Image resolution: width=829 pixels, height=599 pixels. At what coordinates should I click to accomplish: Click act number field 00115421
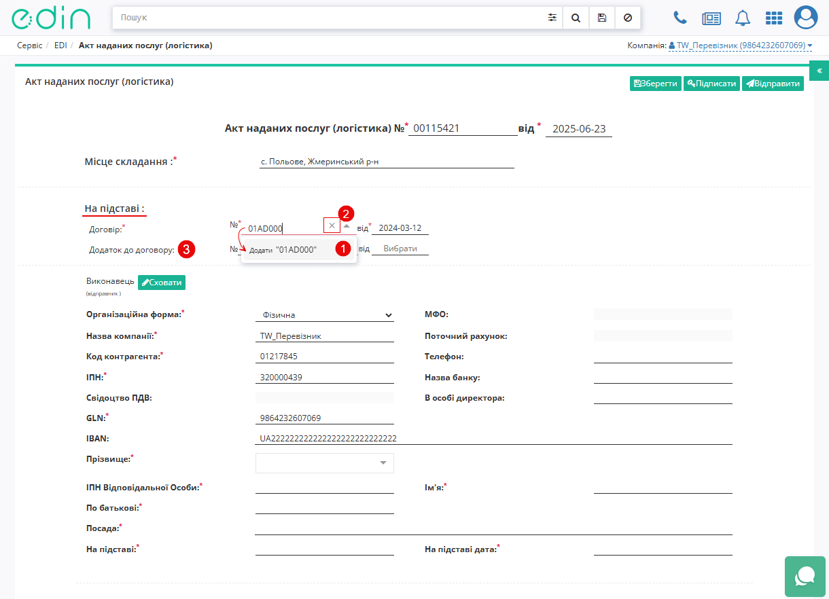tap(463, 128)
